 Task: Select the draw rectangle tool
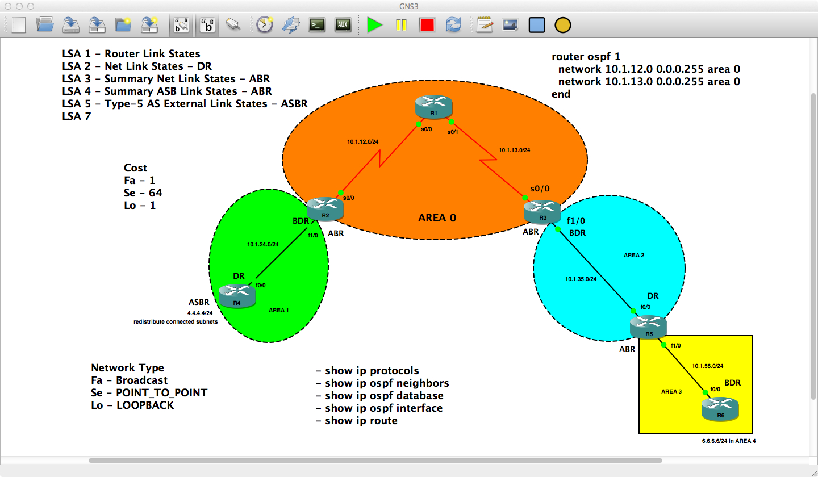tap(536, 24)
